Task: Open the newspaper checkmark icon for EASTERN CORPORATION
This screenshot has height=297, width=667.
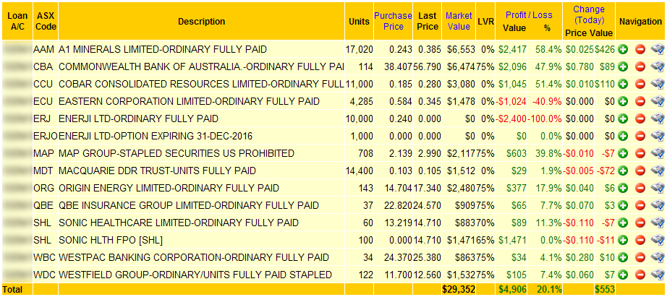Action: coord(657,102)
